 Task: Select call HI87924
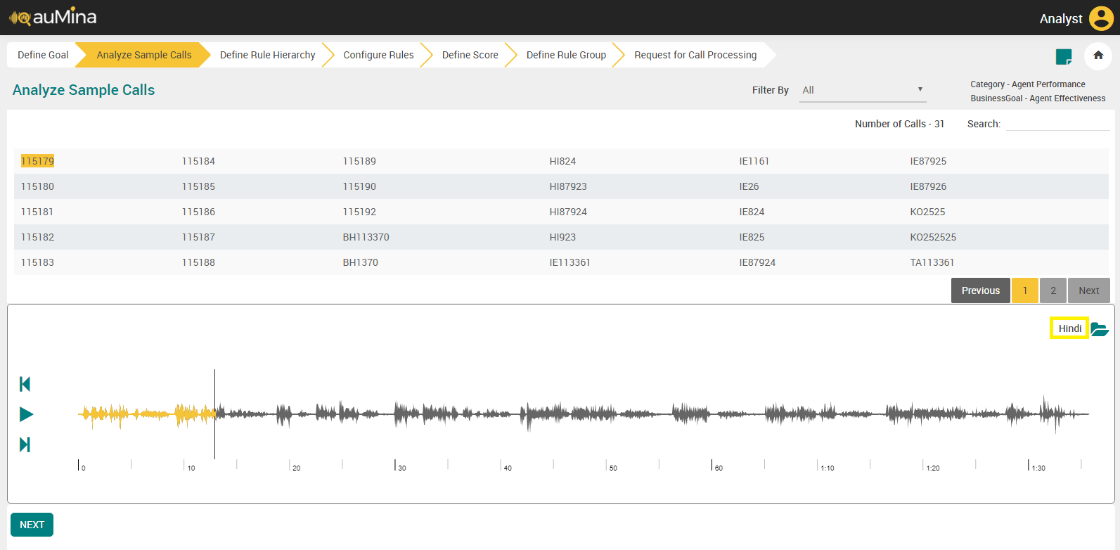[568, 212]
